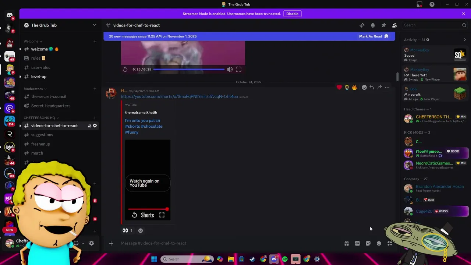The width and height of the screenshot is (471, 265).
Task: Reply to the message arrow icon
Action: click(x=372, y=87)
